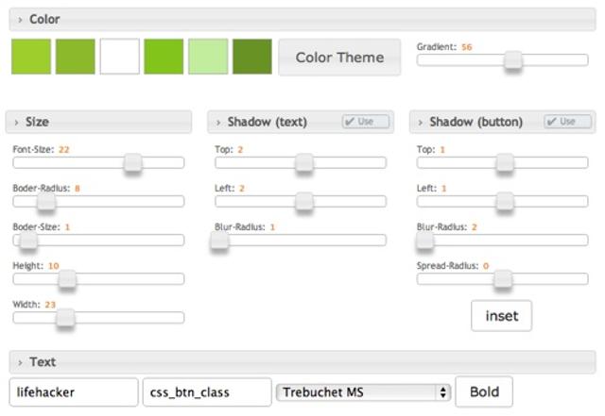Click the Gradient slider handle

513,60
